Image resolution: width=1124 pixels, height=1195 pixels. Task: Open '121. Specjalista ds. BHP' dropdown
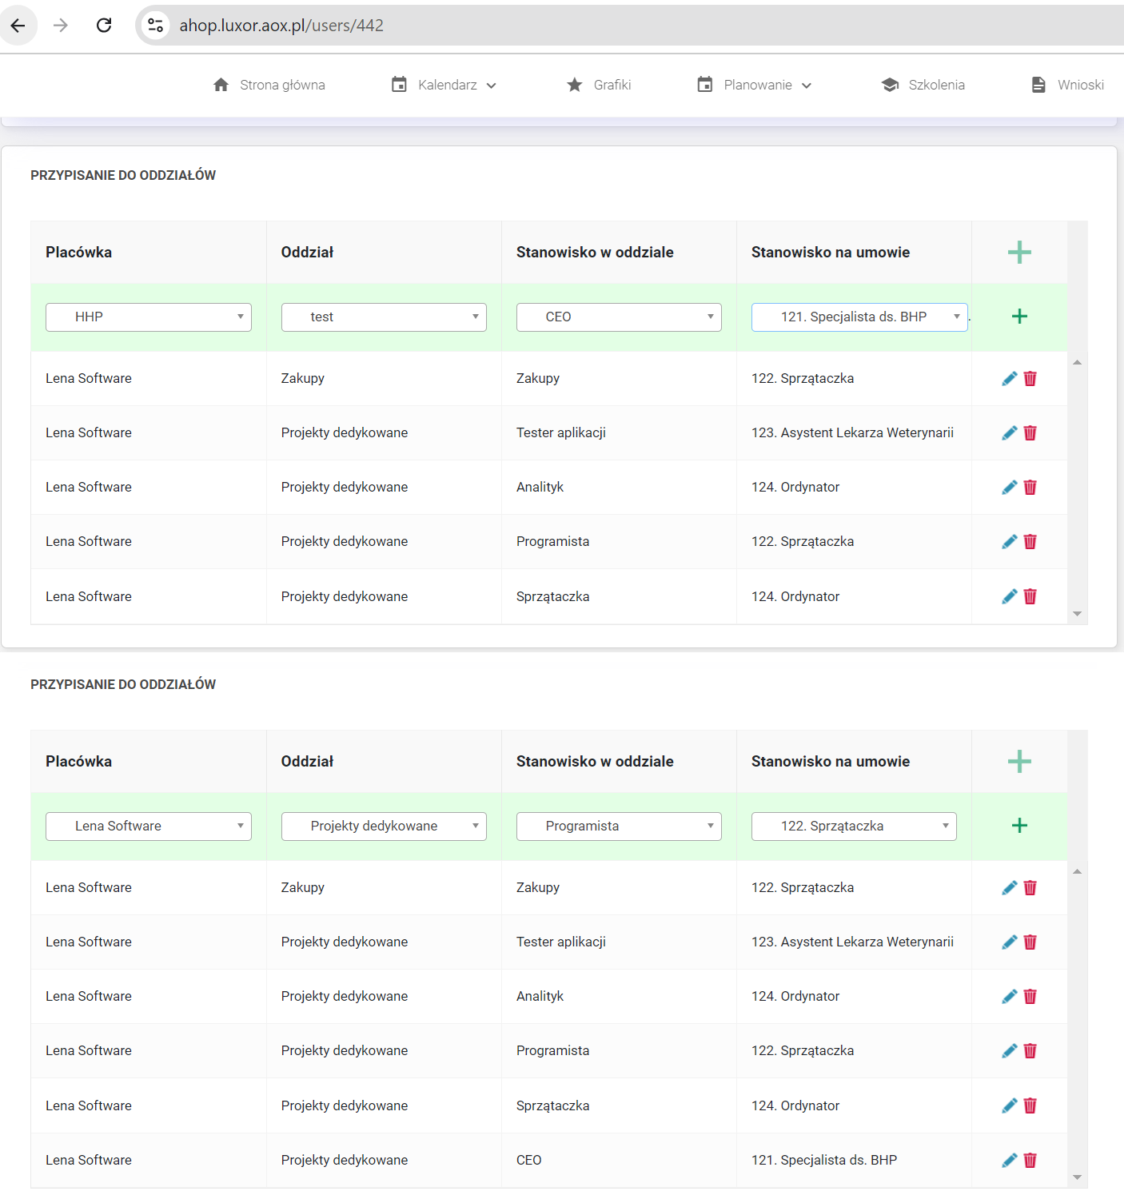point(859,317)
